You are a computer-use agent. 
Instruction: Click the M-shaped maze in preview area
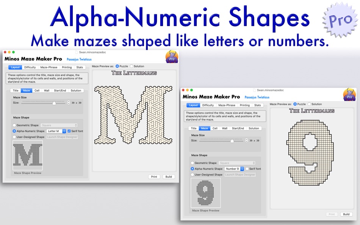pos(133,115)
